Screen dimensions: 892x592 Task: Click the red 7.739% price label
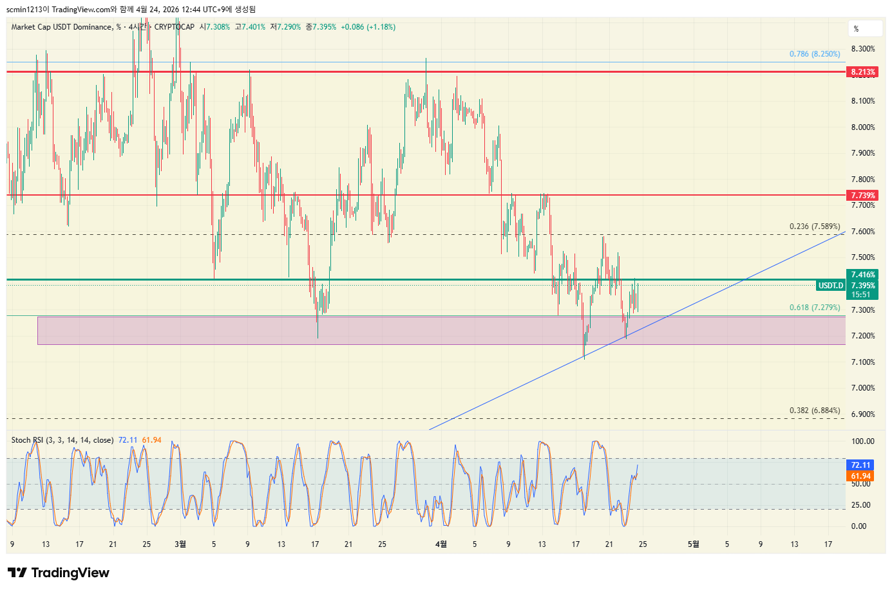pos(862,196)
